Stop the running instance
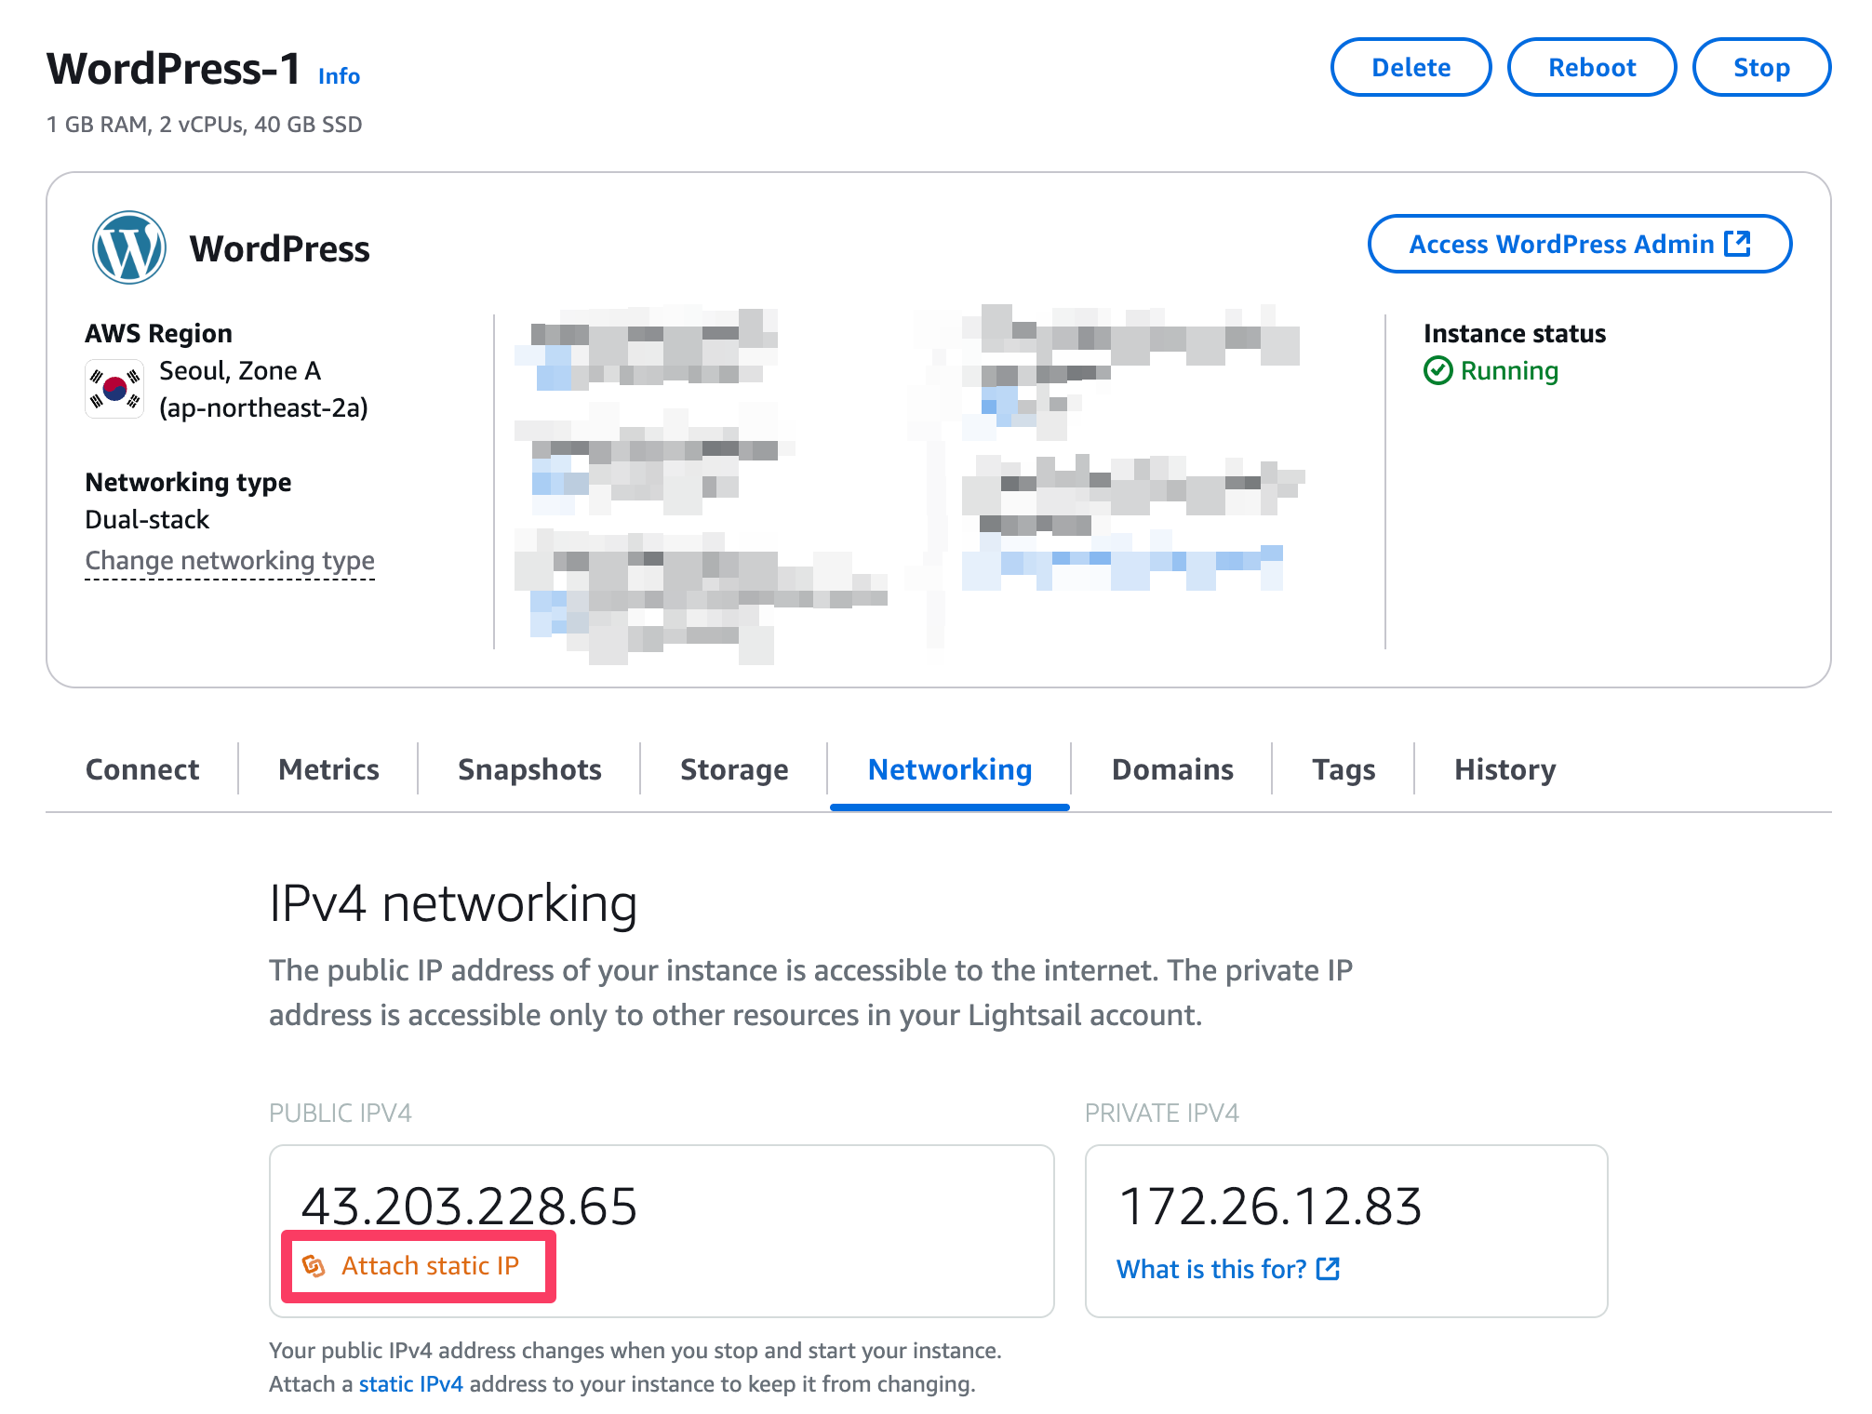The width and height of the screenshot is (1872, 1414). click(1760, 67)
